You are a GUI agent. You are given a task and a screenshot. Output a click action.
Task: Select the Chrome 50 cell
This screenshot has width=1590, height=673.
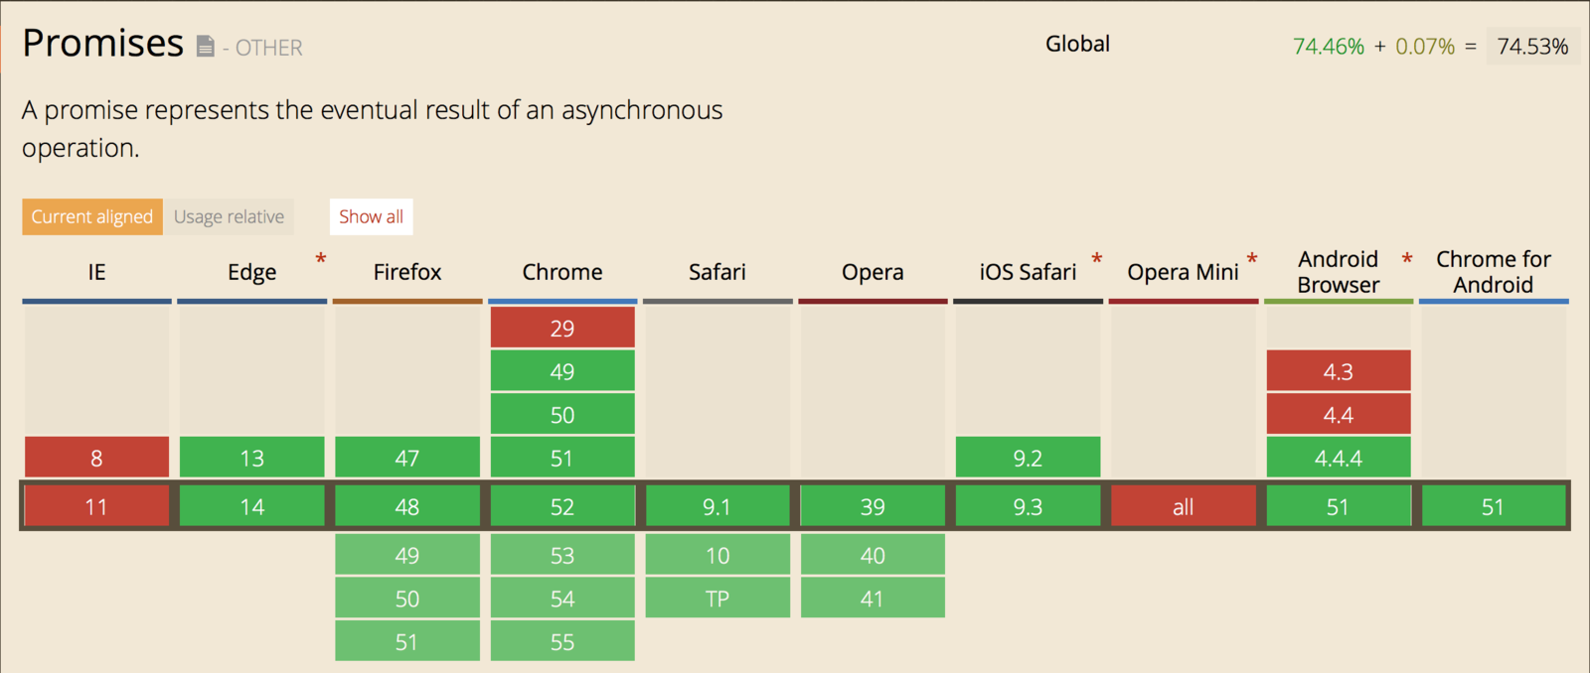pyautogui.click(x=562, y=415)
